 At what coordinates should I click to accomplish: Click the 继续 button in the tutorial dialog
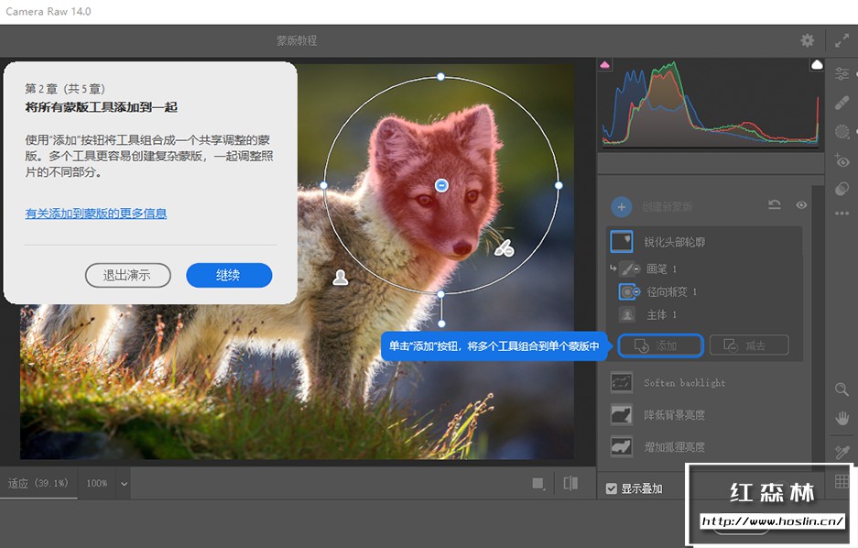[x=229, y=275]
